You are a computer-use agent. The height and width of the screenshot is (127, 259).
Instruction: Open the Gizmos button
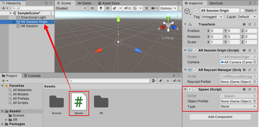pos(166,8)
